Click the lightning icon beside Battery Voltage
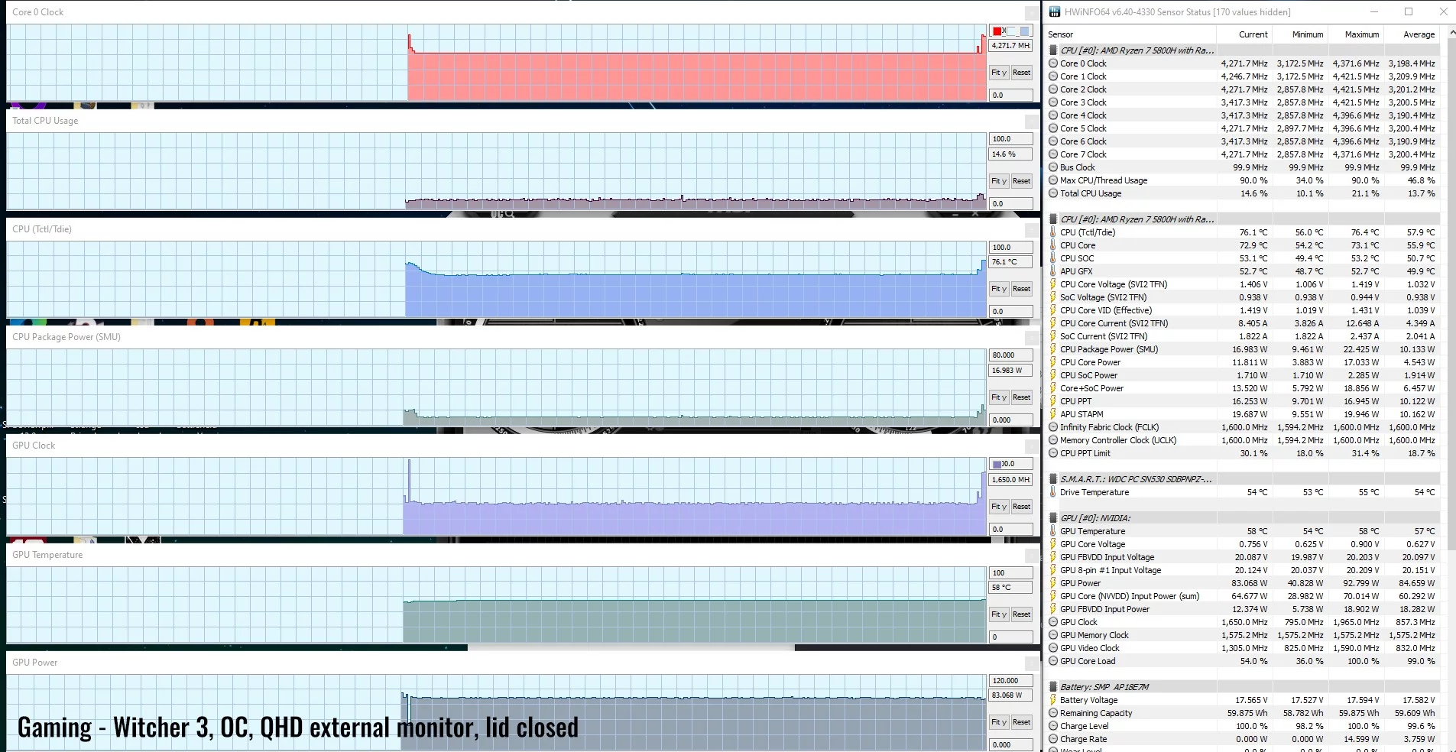Viewport: 1456px width, 752px height. point(1053,700)
